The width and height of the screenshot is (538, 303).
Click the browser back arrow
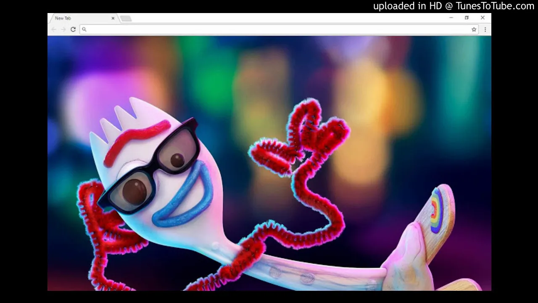pos(54,29)
